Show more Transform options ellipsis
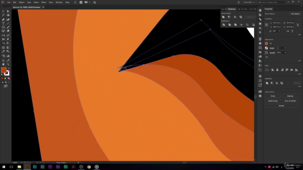303x170 pixels. point(299,34)
